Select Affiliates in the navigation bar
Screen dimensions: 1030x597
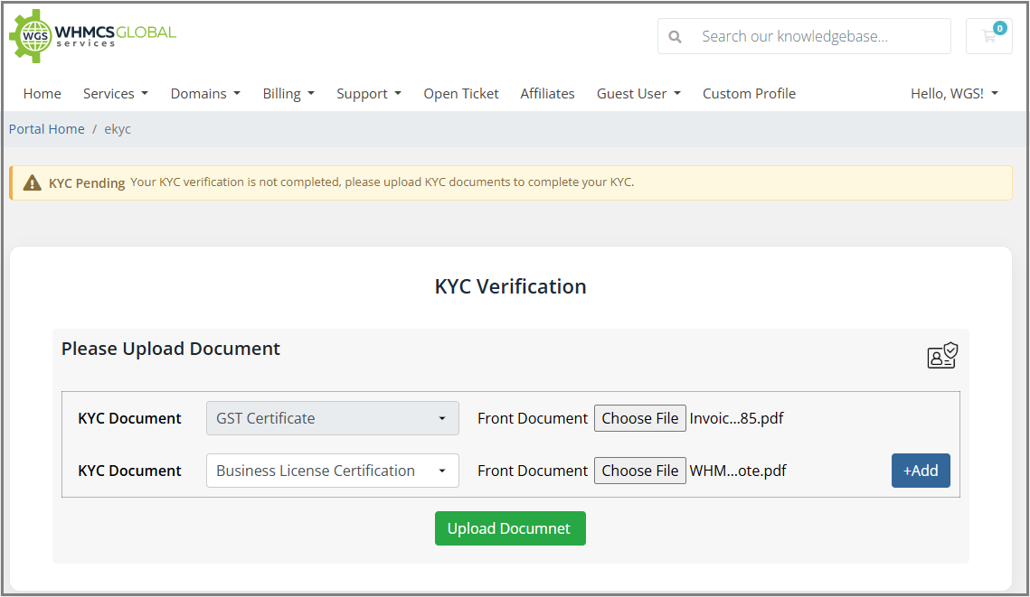547,94
